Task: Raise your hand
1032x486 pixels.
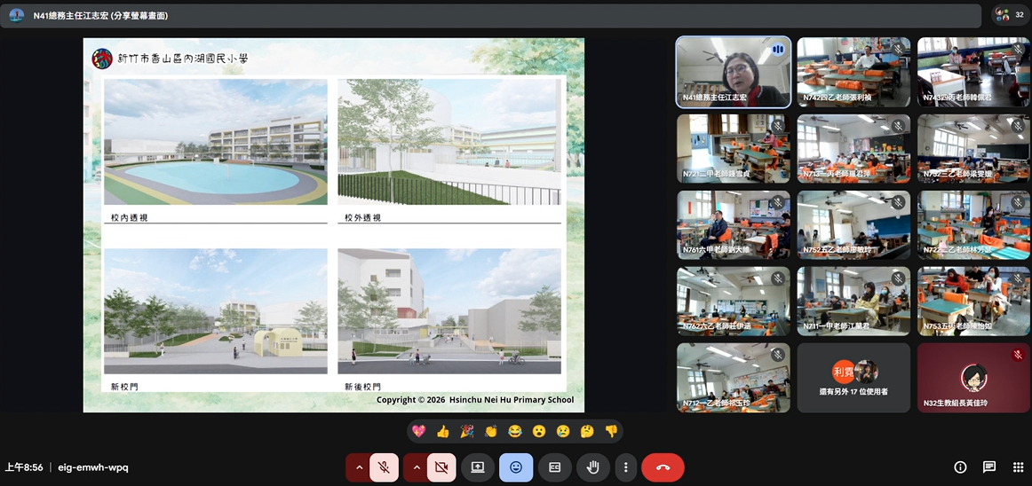Action: coord(593,467)
